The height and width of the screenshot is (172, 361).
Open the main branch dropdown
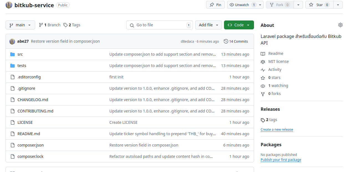tap(20, 25)
